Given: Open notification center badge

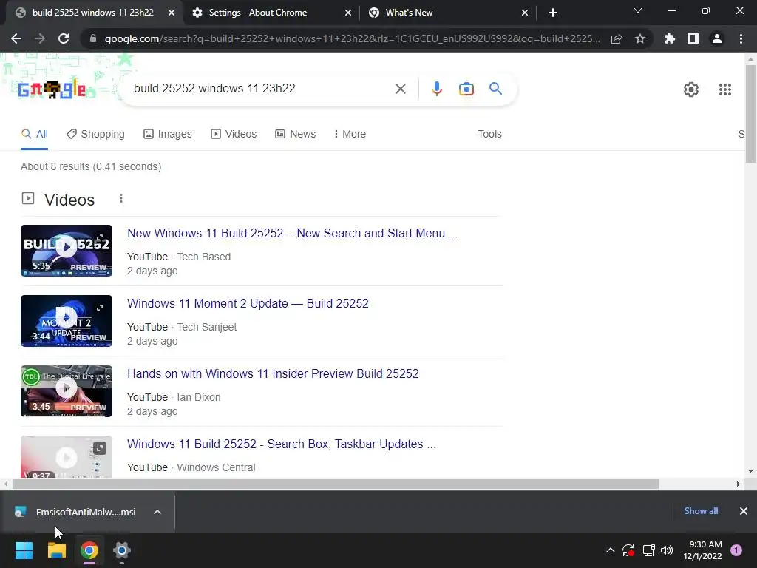Looking at the screenshot, I should (x=736, y=550).
